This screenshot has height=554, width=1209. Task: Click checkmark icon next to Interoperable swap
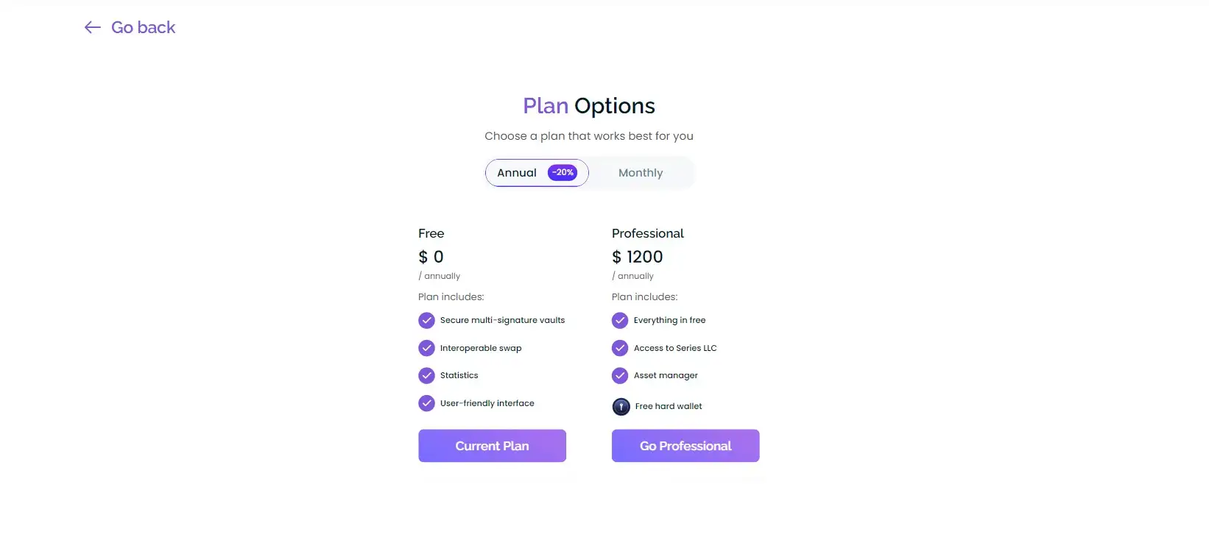click(x=426, y=348)
